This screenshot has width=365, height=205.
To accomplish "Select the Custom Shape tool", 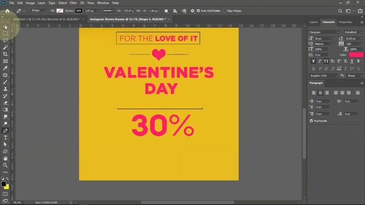I will [x=5, y=151].
